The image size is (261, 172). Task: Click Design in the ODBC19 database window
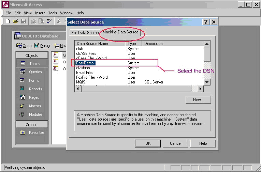tap(43, 46)
